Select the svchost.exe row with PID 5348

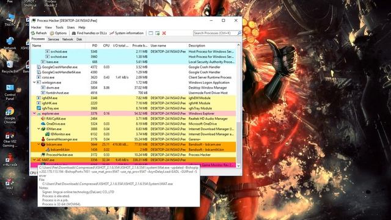tap(133, 51)
